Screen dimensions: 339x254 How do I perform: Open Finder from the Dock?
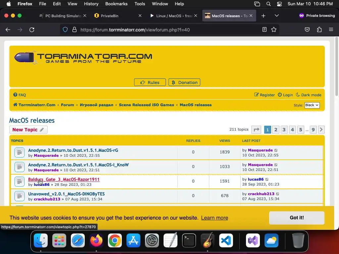(41, 240)
